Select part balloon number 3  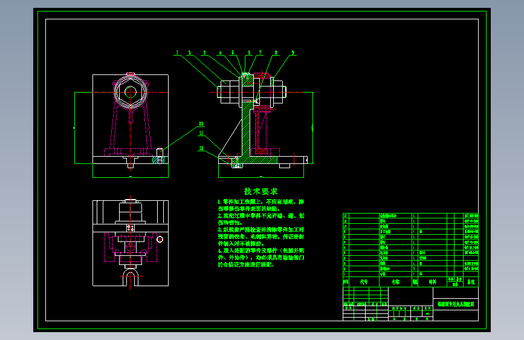pos(204,53)
